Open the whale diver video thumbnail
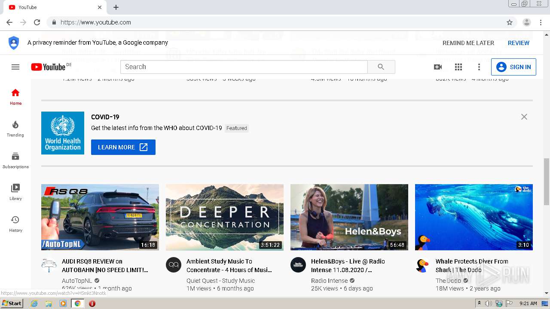Screen dimensions: 550x309 474,217
